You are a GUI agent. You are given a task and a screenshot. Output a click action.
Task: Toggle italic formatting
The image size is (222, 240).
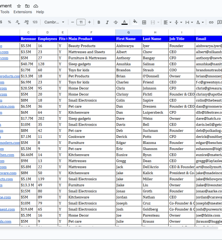(x=107, y=22)
